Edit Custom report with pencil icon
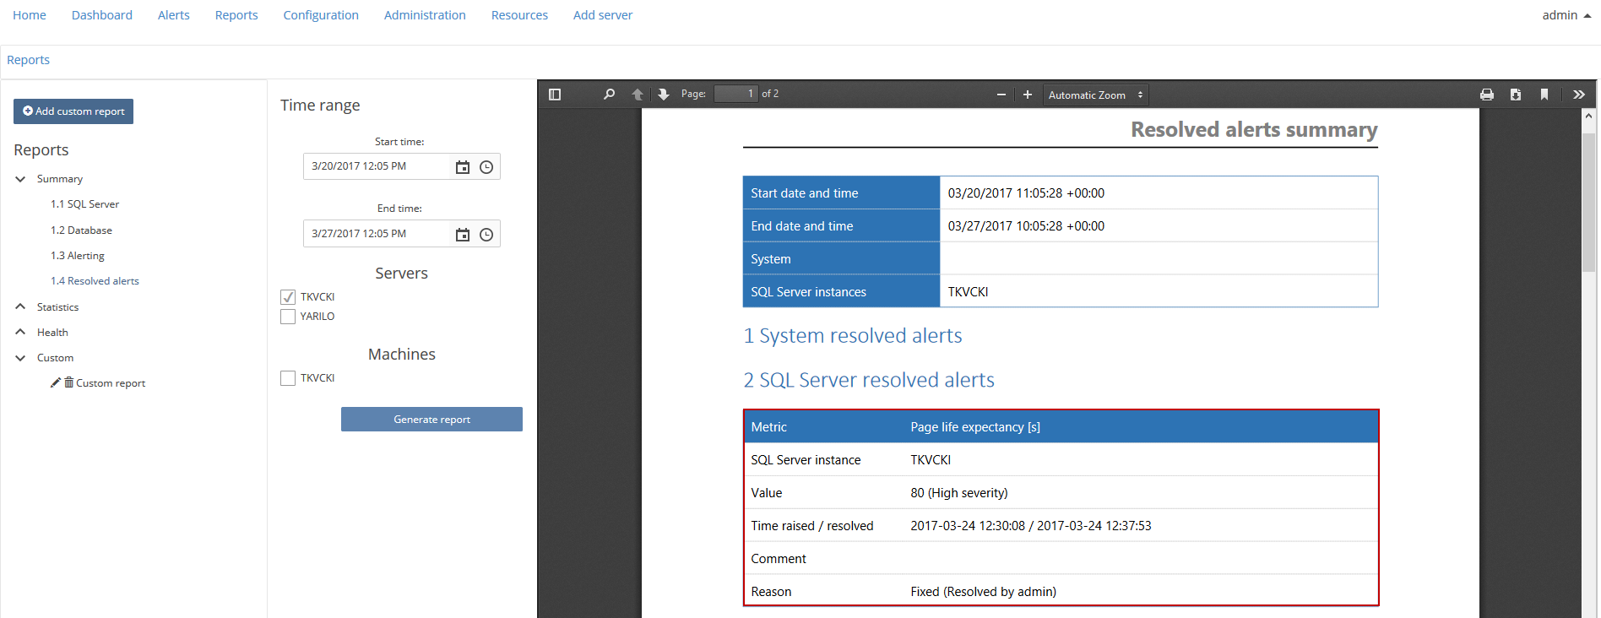 point(56,382)
